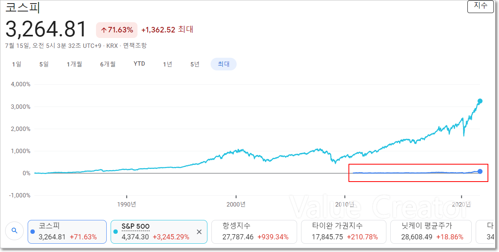Click the +18.86% 닛케이 gain text

click(450, 237)
